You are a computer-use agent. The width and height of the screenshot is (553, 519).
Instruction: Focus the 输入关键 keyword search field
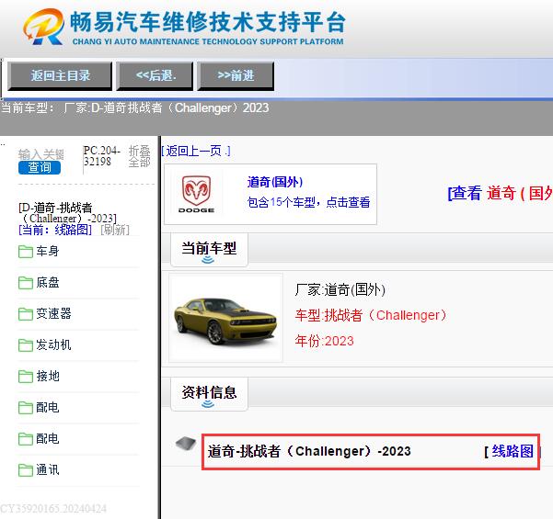[40, 154]
